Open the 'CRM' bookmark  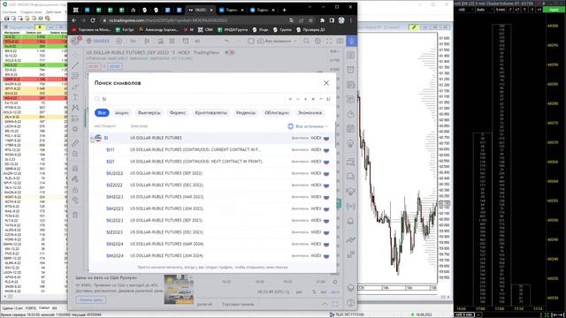point(206,30)
